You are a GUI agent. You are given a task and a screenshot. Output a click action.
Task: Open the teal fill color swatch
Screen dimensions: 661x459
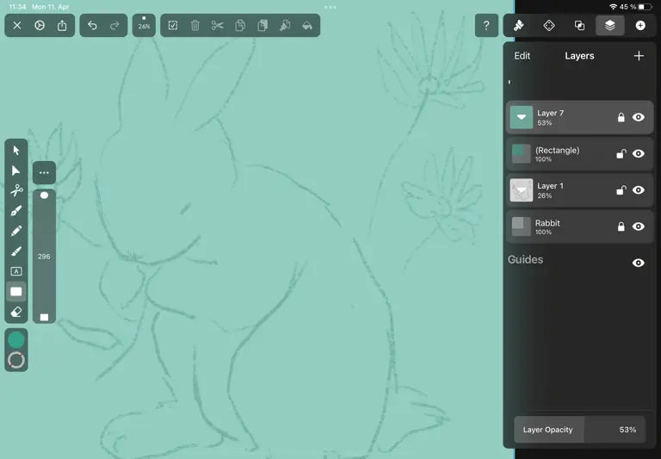tap(16, 340)
